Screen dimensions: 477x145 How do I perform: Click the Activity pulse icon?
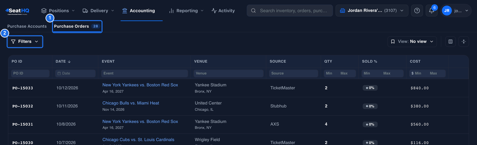pyautogui.click(x=214, y=11)
